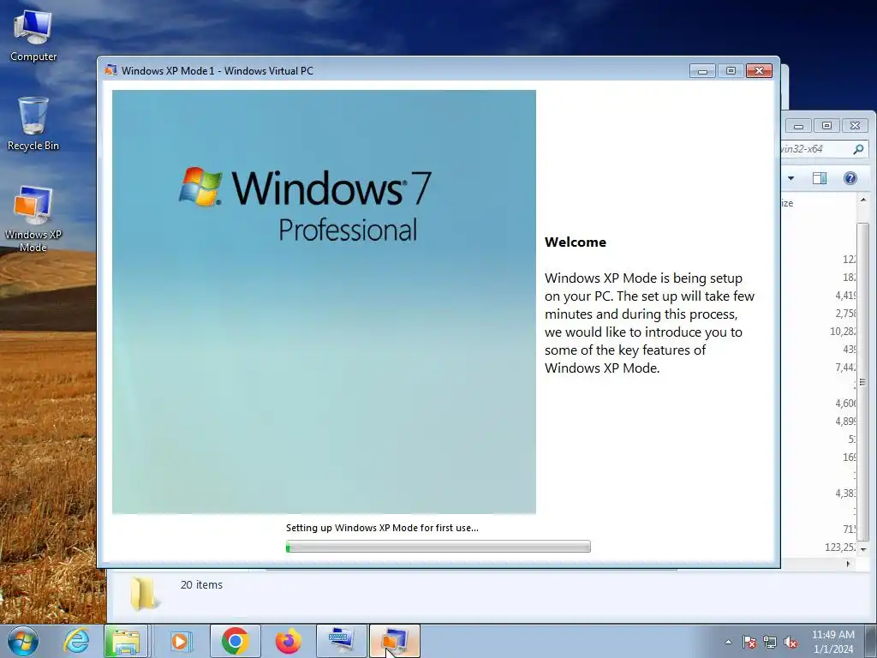Open the Recycle Bin desktop icon
The width and height of the screenshot is (877, 658).
pyautogui.click(x=33, y=123)
